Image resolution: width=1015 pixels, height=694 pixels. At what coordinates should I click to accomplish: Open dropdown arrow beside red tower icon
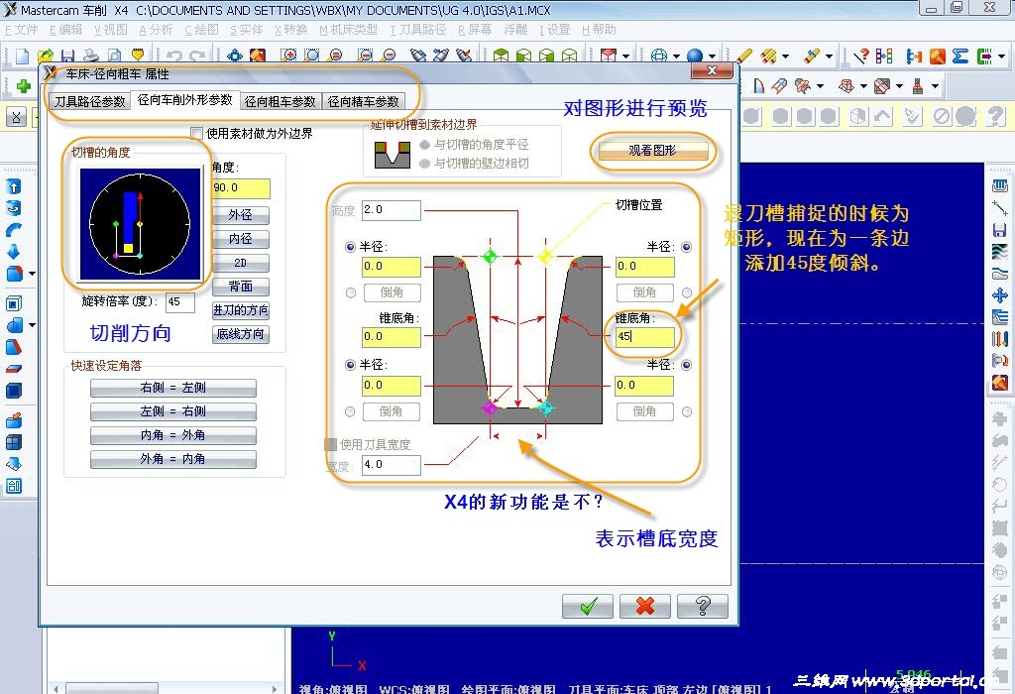935,86
